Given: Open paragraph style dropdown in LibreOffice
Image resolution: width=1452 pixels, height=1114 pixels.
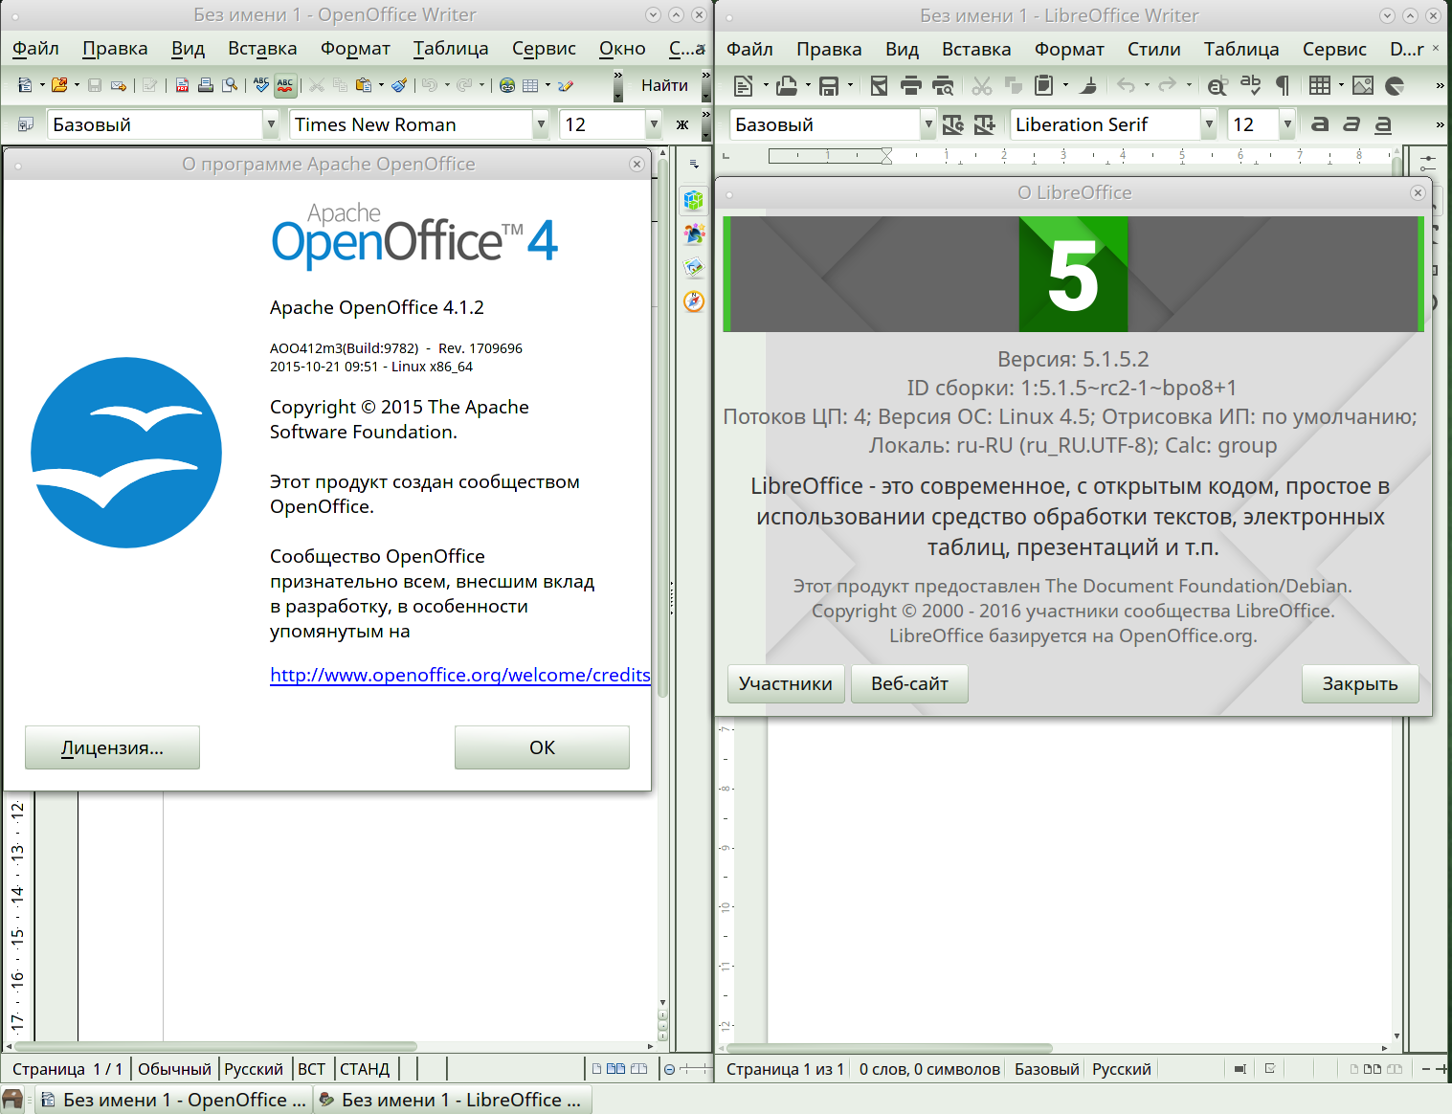Looking at the screenshot, I should 927,124.
